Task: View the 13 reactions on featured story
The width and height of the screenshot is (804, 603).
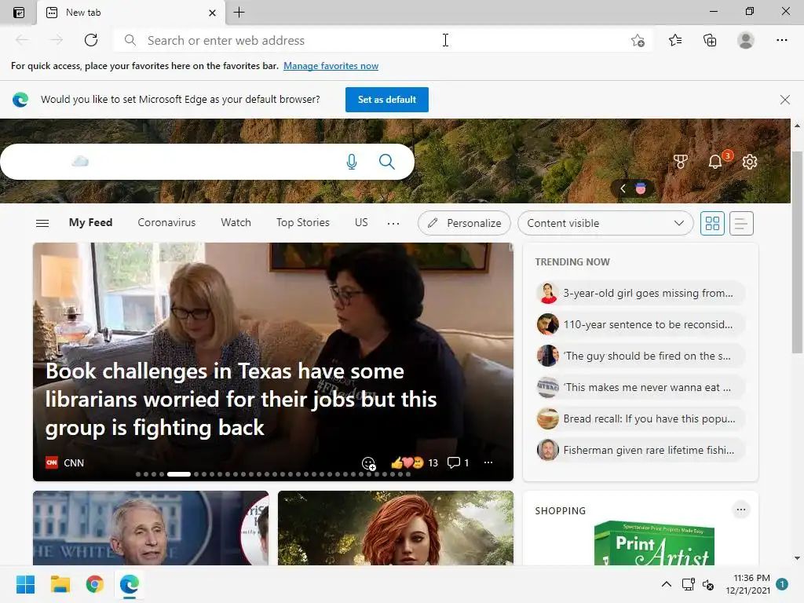Action: tap(415, 462)
